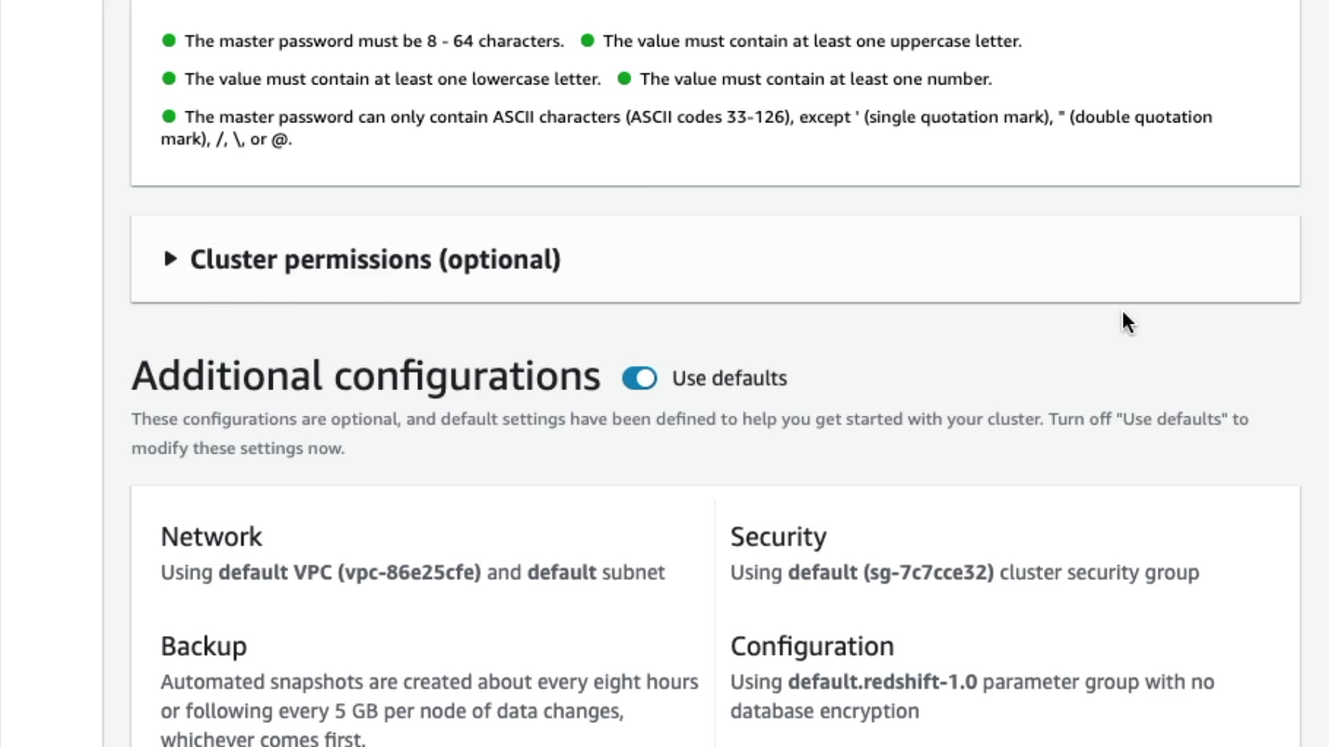Click the green dot beside 8 - 64 characters rule
1329x747 pixels.
(169, 41)
